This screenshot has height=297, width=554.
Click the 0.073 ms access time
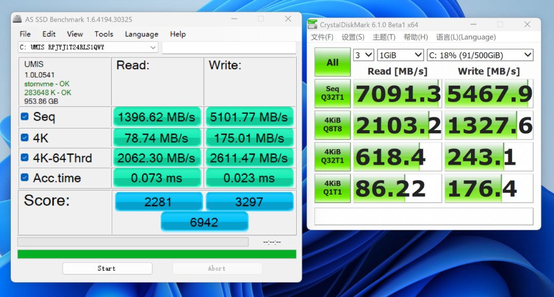157,178
